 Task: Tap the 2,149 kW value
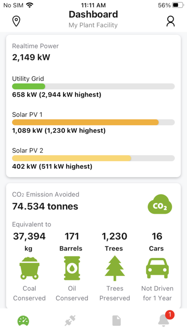click(31, 57)
